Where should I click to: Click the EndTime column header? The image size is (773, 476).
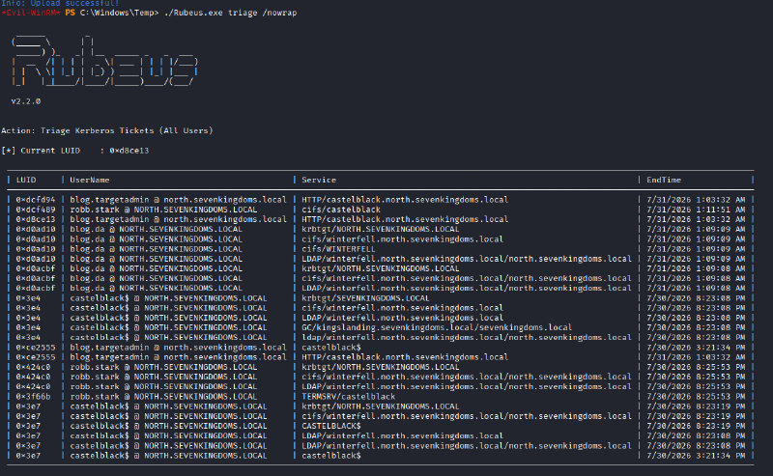(664, 180)
